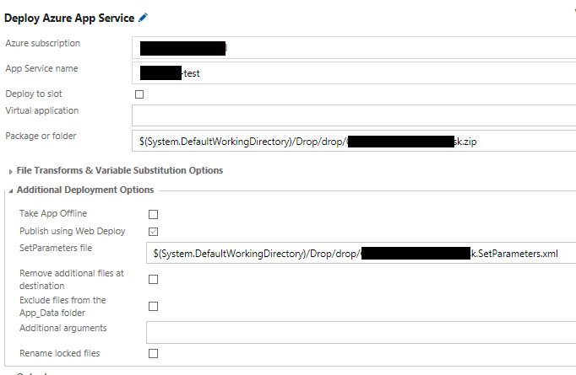Open the Azure subscription field

pos(354,48)
